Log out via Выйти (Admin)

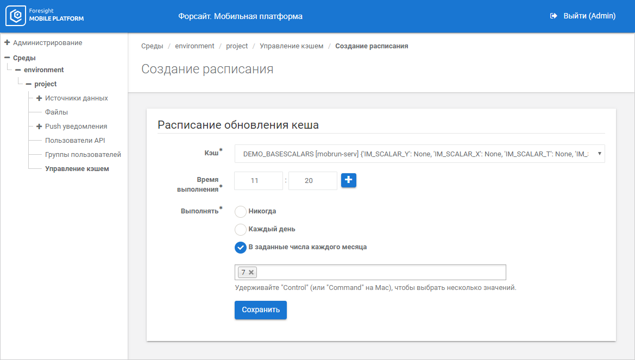(x=583, y=16)
